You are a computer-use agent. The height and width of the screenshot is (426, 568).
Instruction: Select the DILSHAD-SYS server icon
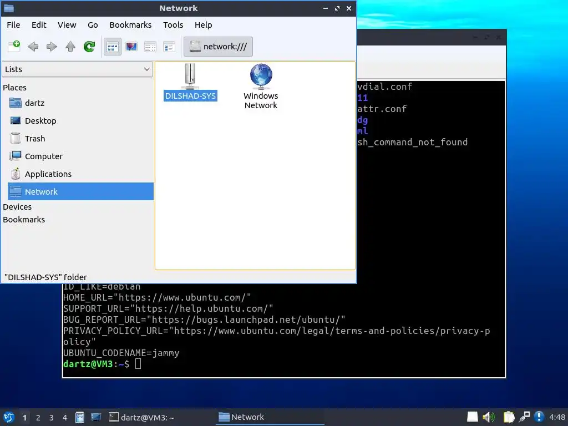pyautogui.click(x=190, y=82)
